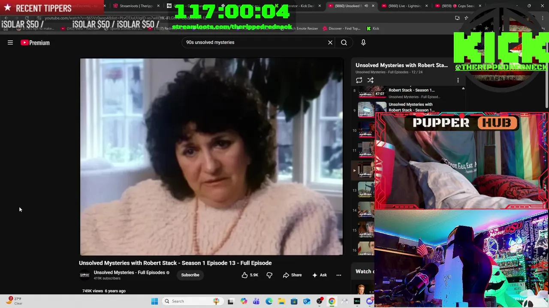Open the Kick bookmark
Viewport: 549px width, 308px height.
tap(373, 29)
